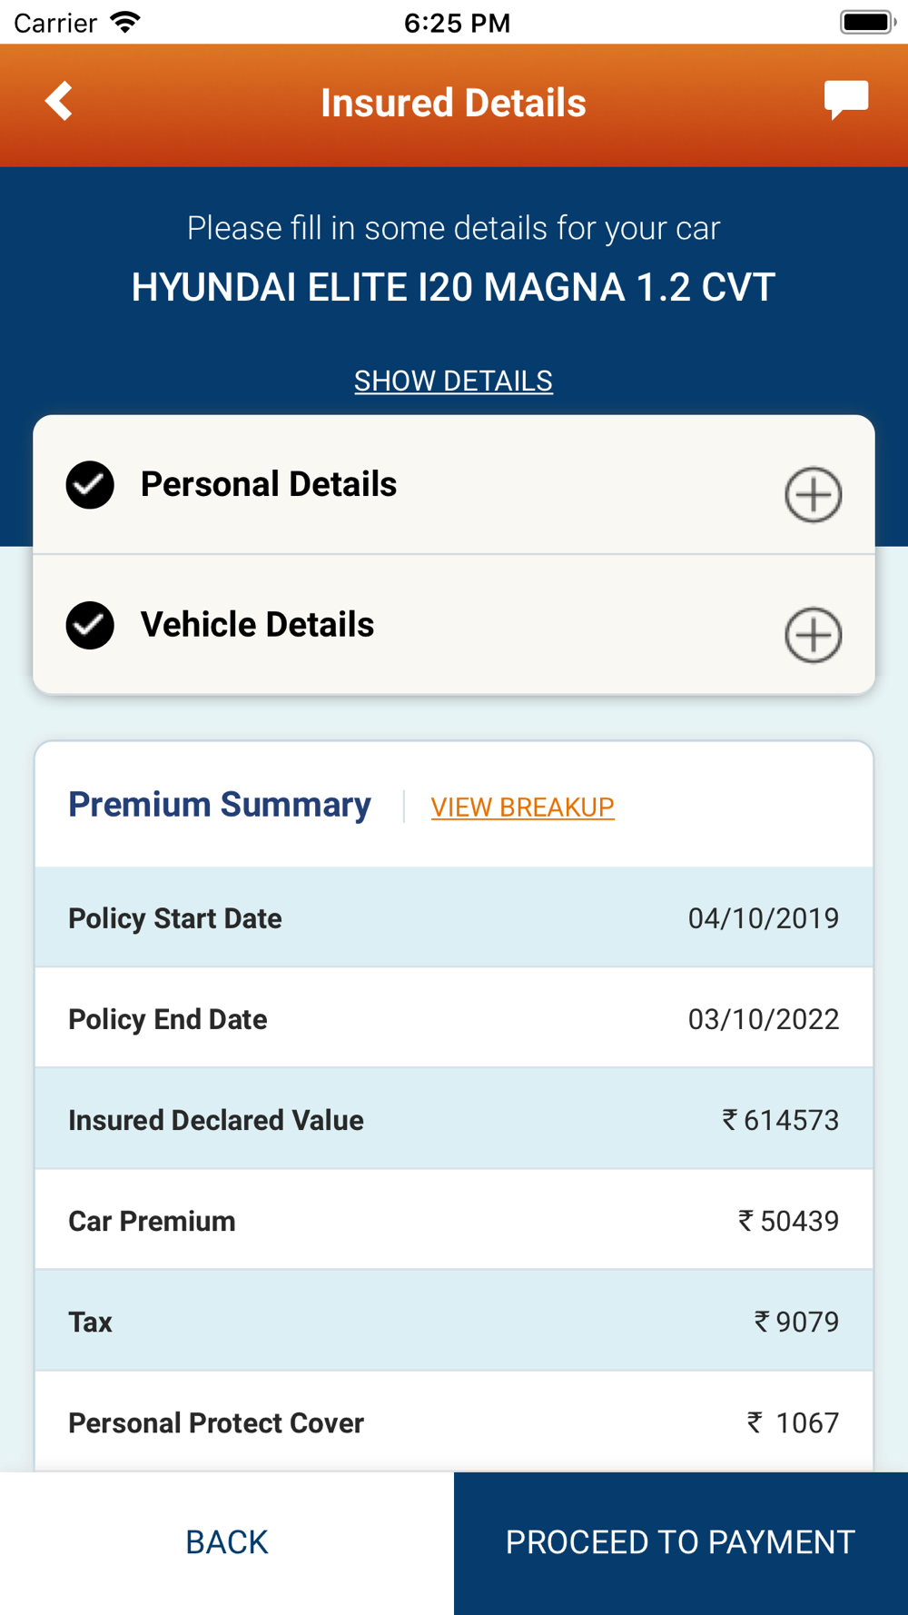Tap the Premium Summary heading
Viewport: 908px width, 1615px height.
point(220,805)
